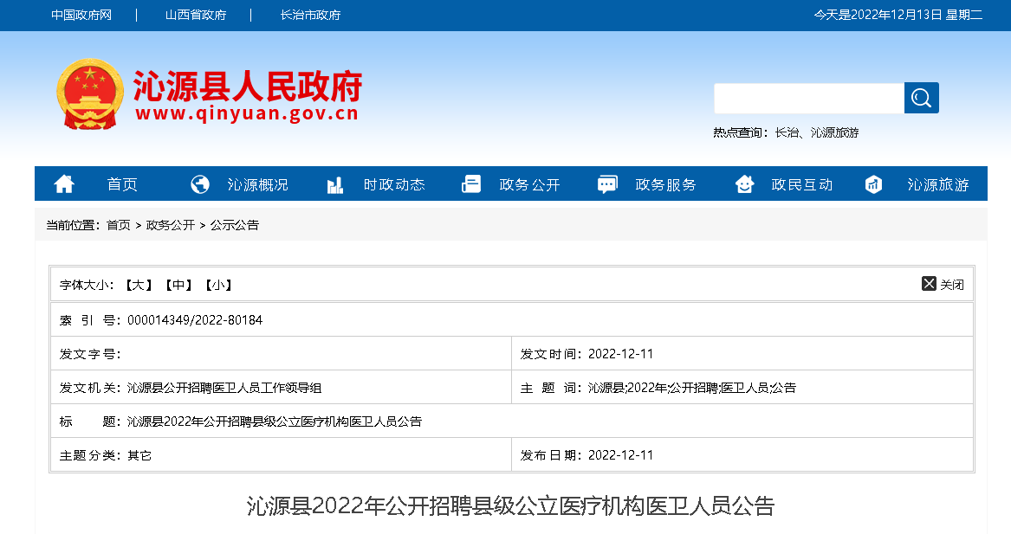Viewport: 1011px width, 534px height.
Task: Click the magnifier search button
Action: pyautogui.click(x=922, y=98)
